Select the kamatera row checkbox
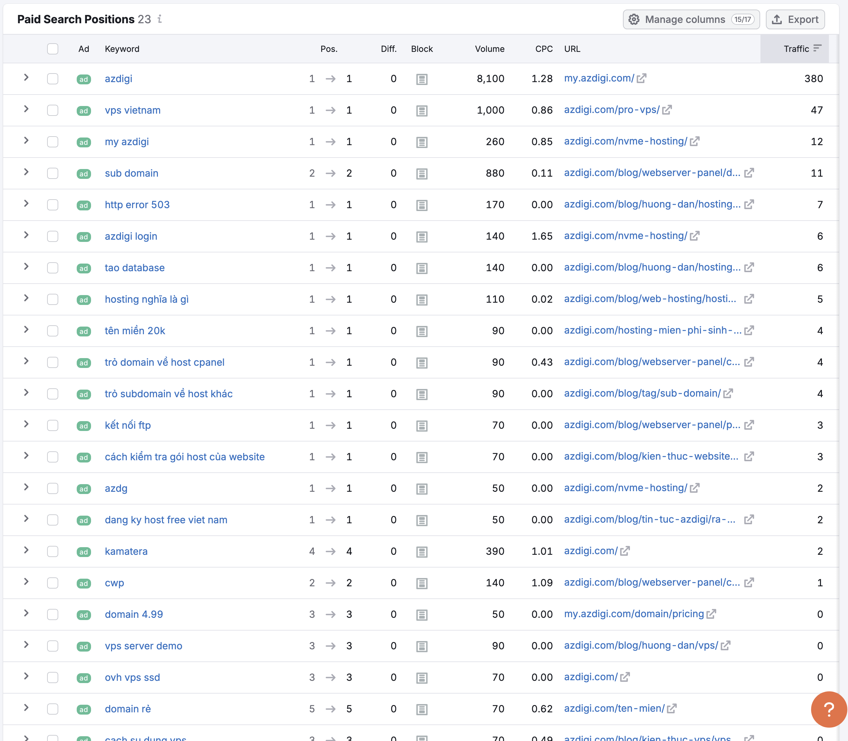 tap(53, 551)
